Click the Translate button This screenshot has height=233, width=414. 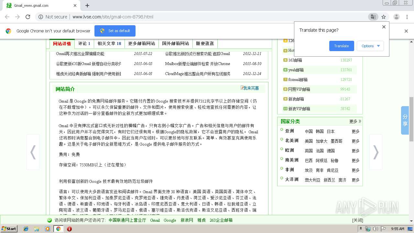(x=342, y=46)
